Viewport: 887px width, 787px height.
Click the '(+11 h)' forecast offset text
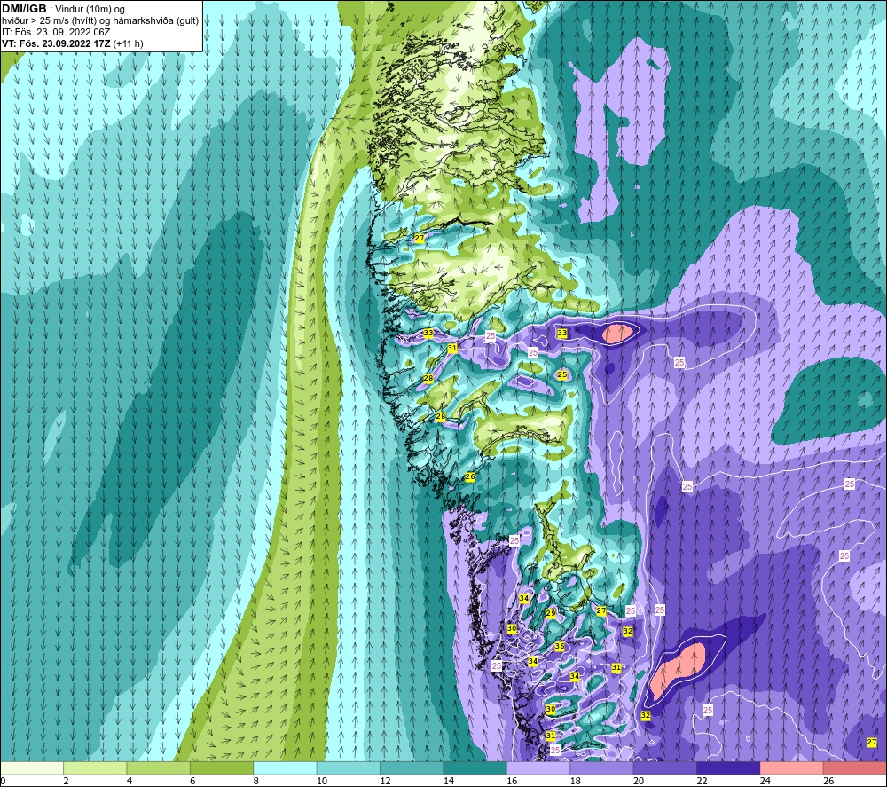pos(129,43)
